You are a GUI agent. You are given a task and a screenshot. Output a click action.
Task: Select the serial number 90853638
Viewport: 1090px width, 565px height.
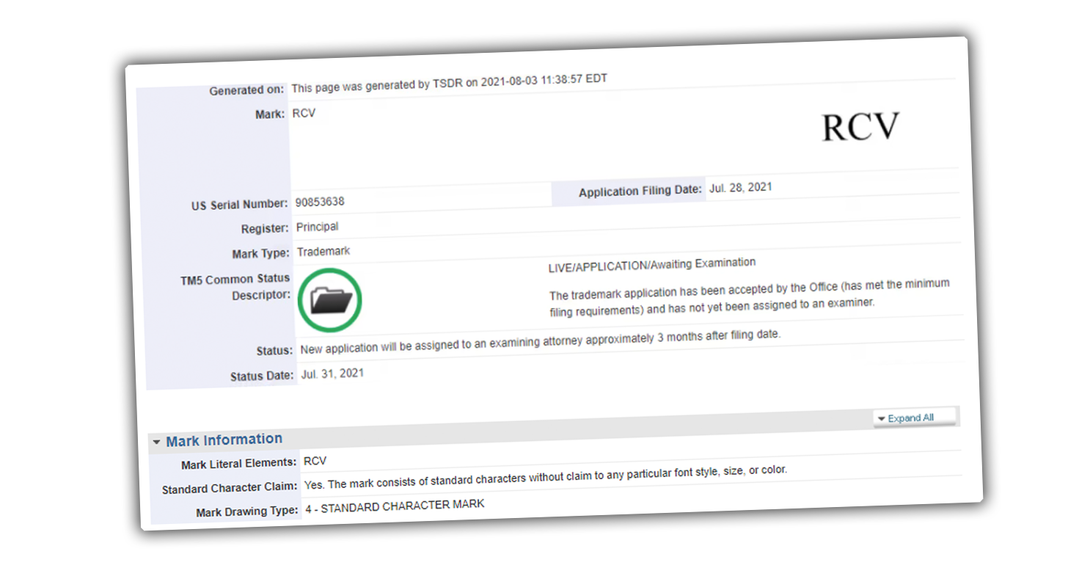tap(320, 202)
